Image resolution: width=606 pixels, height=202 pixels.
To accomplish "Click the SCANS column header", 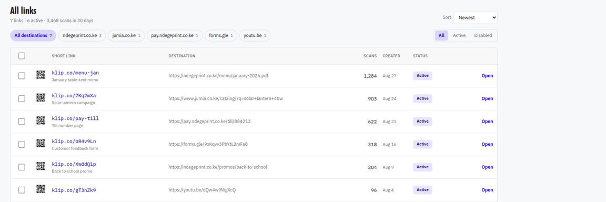I will pyautogui.click(x=370, y=56).
